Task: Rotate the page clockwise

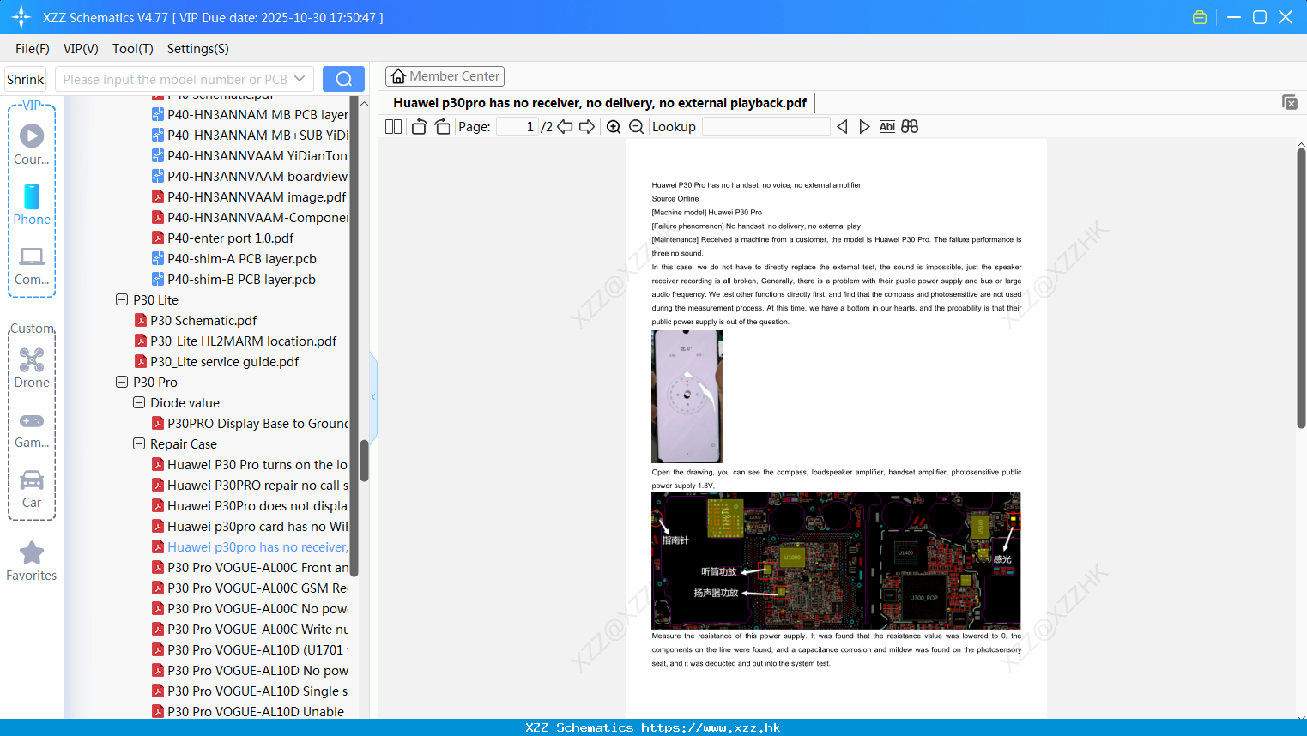Action: pos(442,127)
